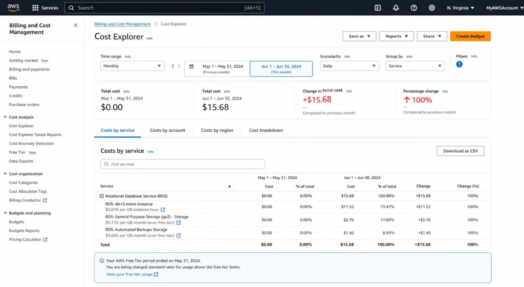Screen dimensions: 524x287
Task: Open the Services grid menu icon
Action: (x=35, y=8)
